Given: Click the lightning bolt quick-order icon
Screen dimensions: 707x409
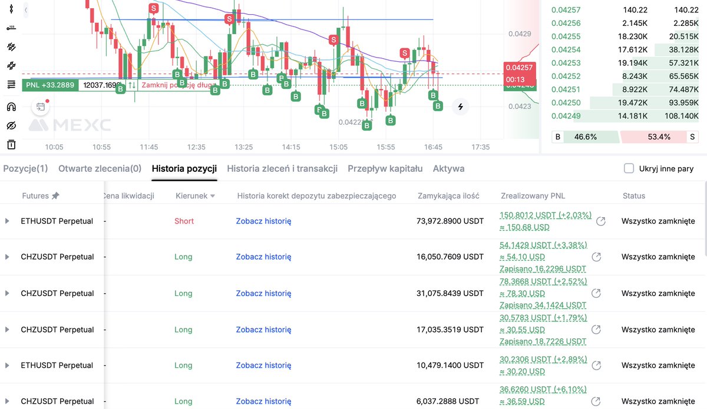Looking at the screenshot, I should (x=460, y=107).
